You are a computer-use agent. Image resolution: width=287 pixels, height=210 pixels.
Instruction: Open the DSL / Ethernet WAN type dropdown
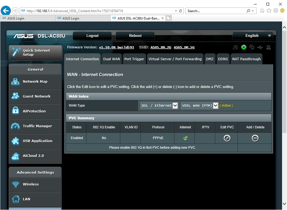tap(159, 106)
